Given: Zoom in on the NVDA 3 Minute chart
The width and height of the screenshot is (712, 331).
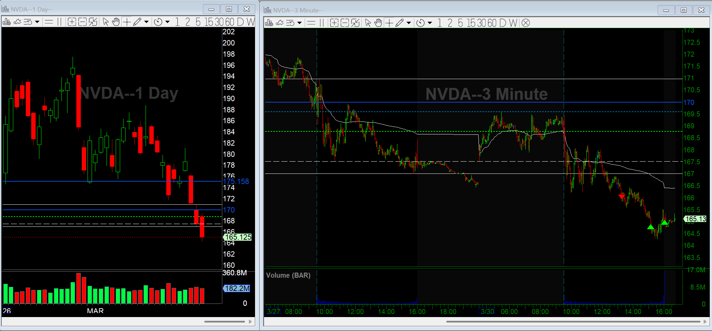Looking at the screenshot, I should 334,23.
